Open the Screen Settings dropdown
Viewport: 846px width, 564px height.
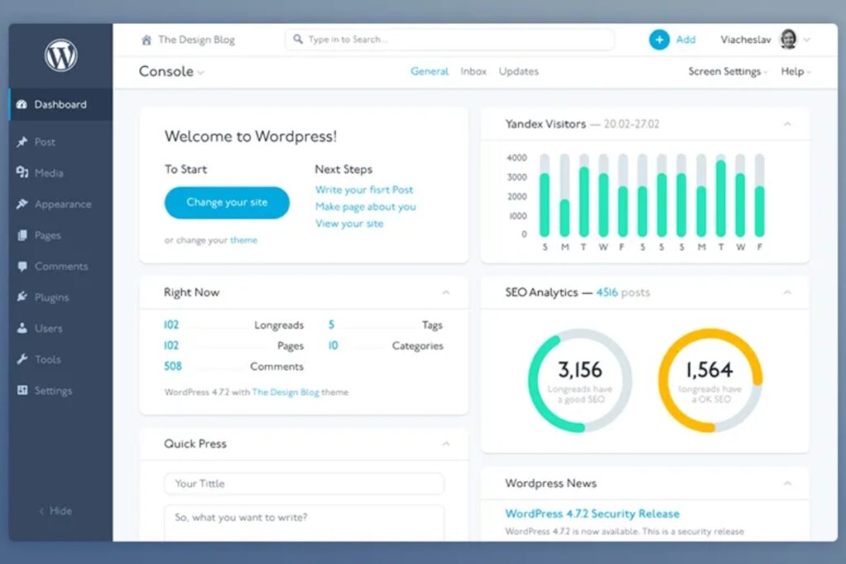(x=725, y=72)
